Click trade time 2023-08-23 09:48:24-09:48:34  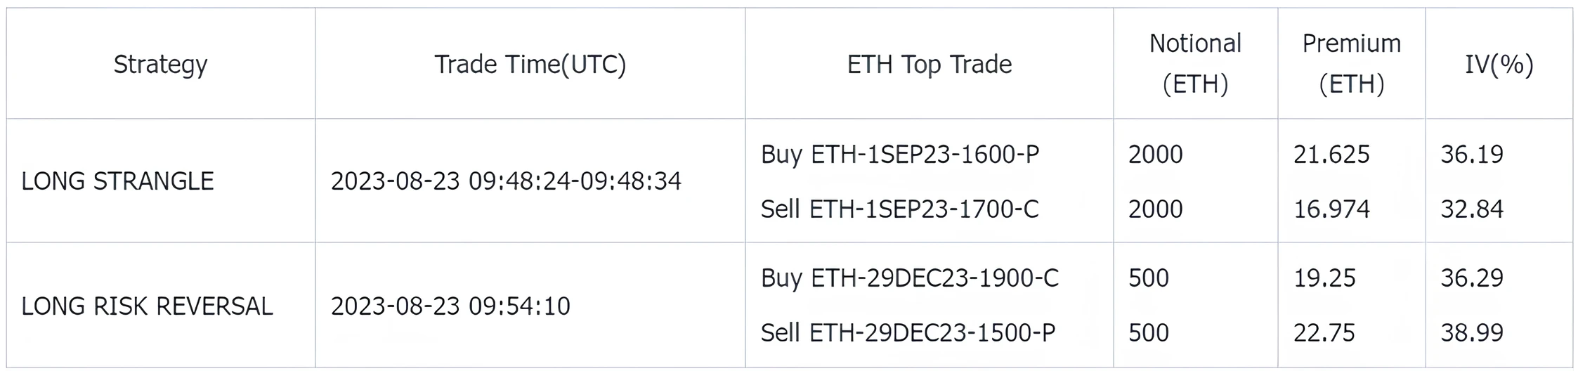(x=506, y=181)
